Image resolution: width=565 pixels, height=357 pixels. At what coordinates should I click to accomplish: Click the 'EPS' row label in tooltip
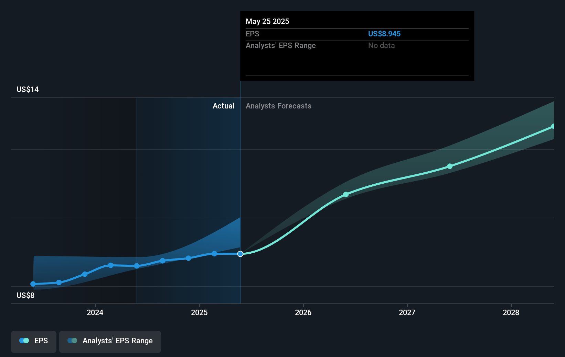pyautogui.click(x=252, y=34)
